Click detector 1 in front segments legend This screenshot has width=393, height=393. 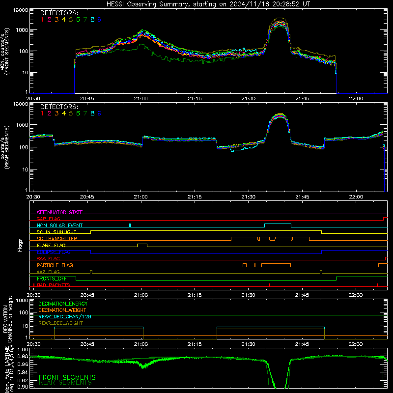click(42, 20)
